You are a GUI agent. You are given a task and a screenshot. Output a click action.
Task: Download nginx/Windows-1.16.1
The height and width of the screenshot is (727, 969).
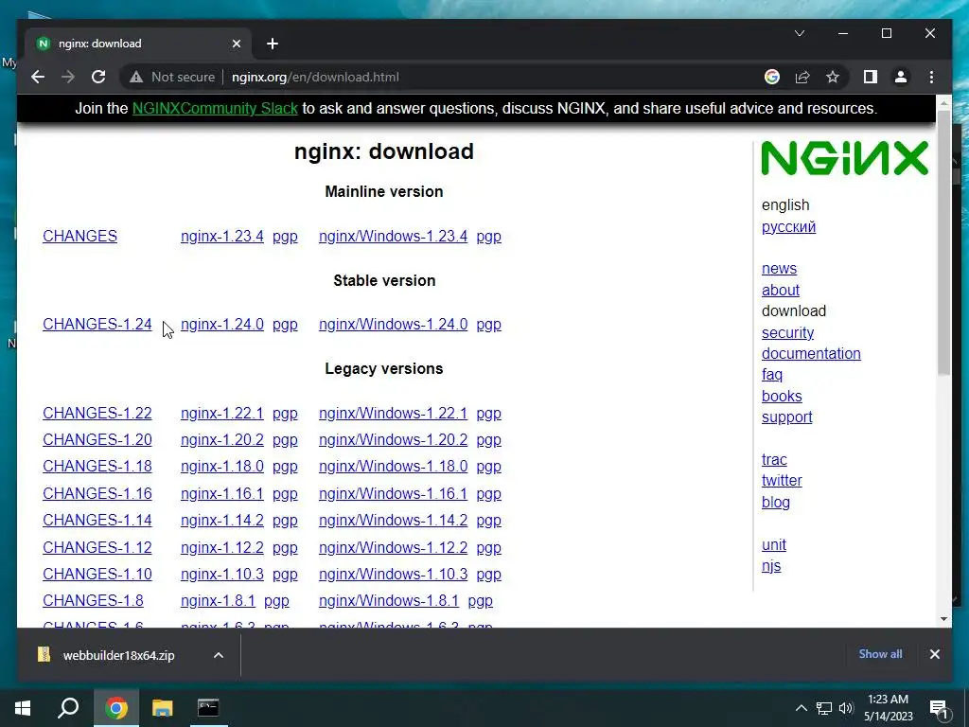(393, 493)
